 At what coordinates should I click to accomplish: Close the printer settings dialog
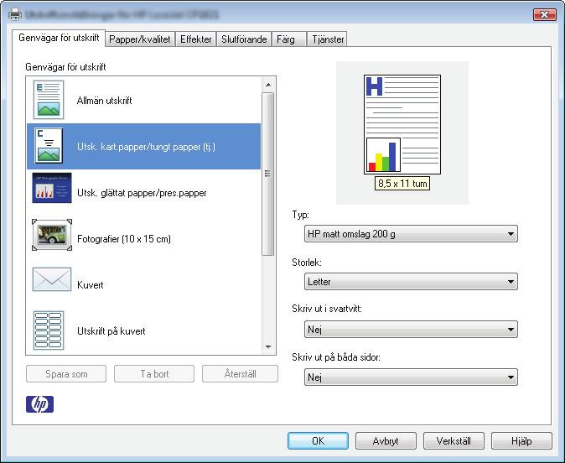[x=544, y=14]
